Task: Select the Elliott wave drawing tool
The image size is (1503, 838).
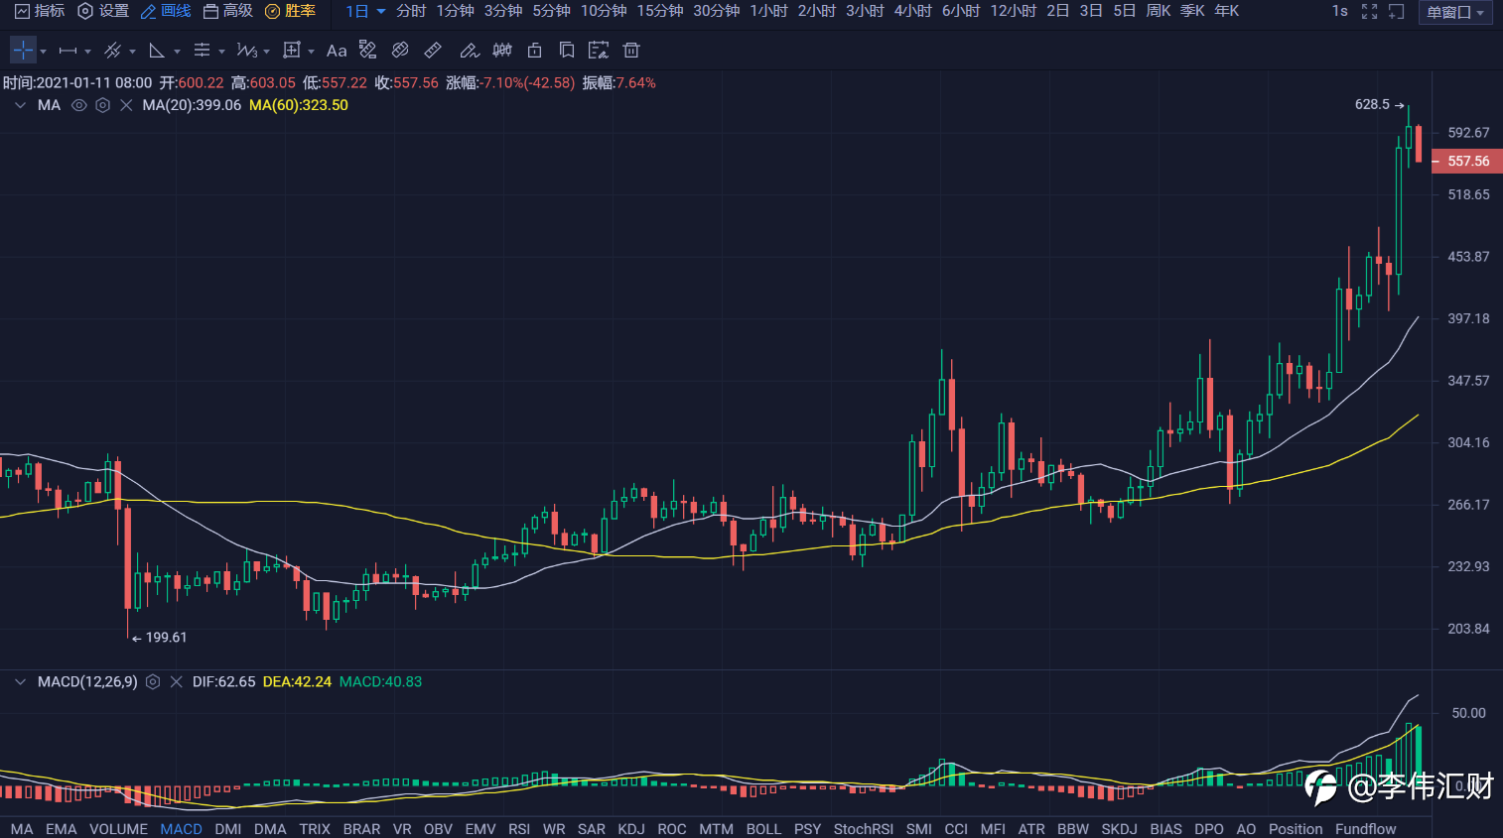Action: 247,51
